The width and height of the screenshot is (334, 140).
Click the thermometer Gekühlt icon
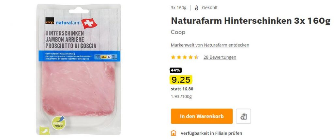pos(196,8)
